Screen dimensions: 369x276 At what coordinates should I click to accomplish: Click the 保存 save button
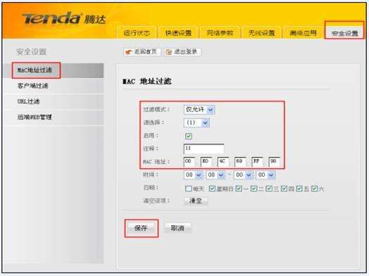click(x=141, y=228)
